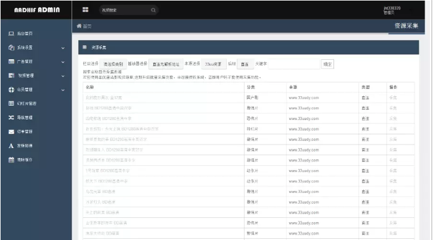Click the ad management icon in sidebar
The width and height of the screenshot is (433, 240).
tap(11, 61)
